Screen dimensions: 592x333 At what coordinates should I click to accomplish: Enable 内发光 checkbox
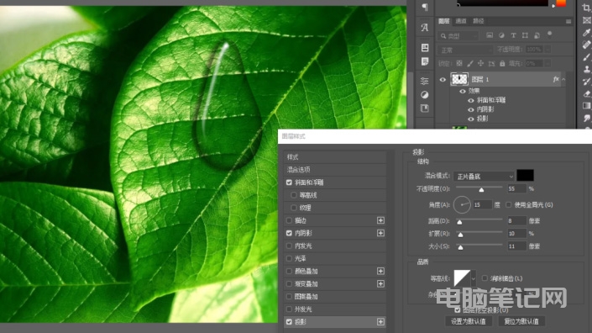289,246
